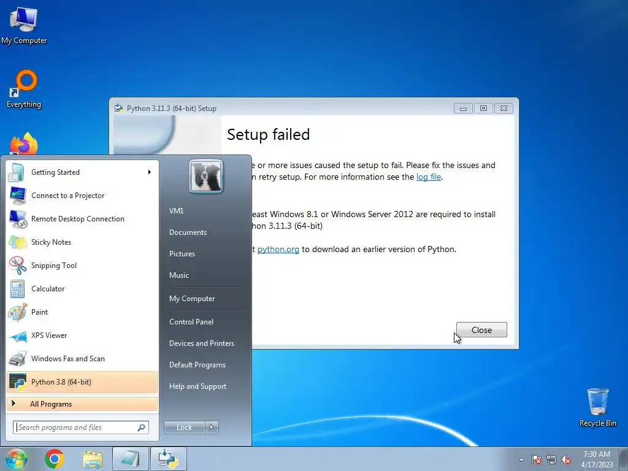Open the shutdown options arrow next to Lock
The image size is (628, 471).
(x=212, y=427)
